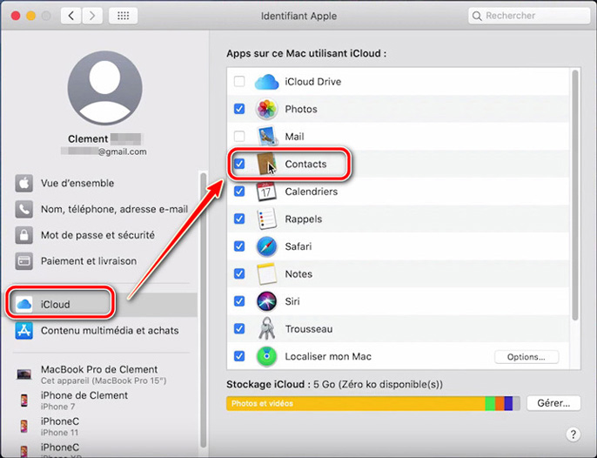The height and width of the screenshot is (458, 597).
Task: Click the Apple logo icon beside Vue d'ensemble
Action: (x=24, y=183)
